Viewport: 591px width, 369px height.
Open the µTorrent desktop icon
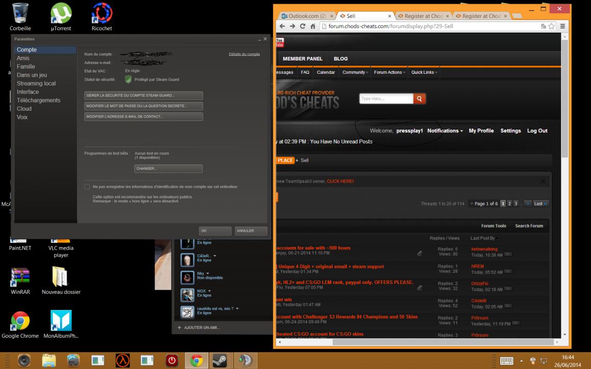61,13
